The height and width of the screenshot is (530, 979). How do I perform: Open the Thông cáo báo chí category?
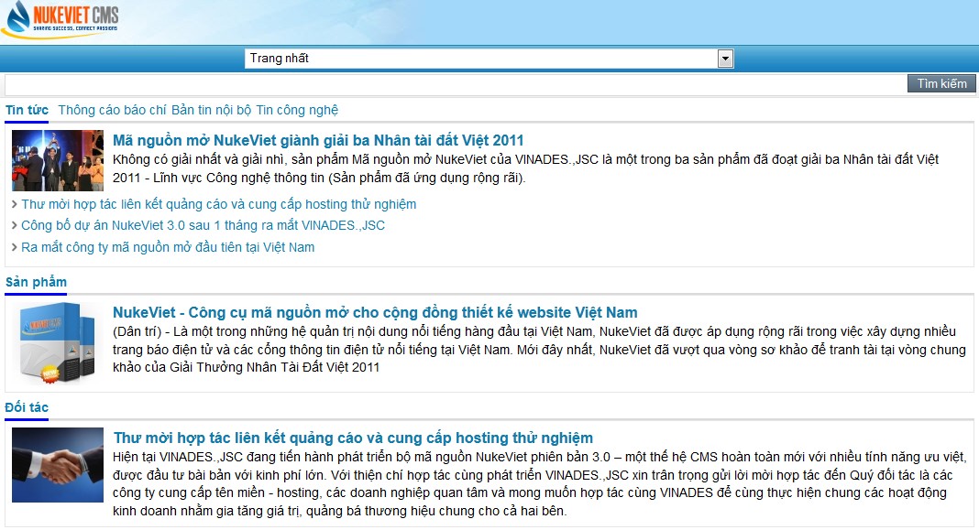point(113,111)
